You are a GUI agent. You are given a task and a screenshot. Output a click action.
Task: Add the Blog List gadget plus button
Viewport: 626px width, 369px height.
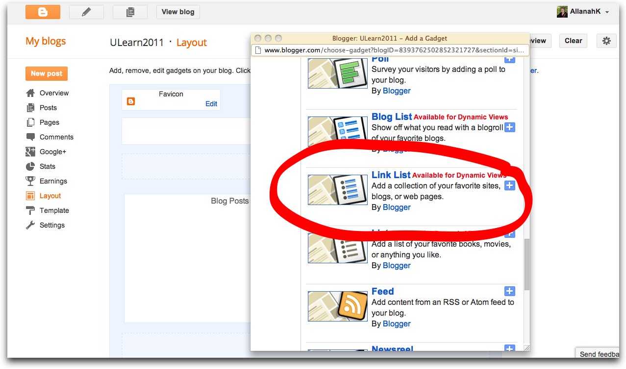tap(510, 127)
